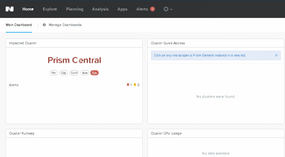The image size is (285, 157).
Task: Open the Alerts page
Action: tap(142, 9)
